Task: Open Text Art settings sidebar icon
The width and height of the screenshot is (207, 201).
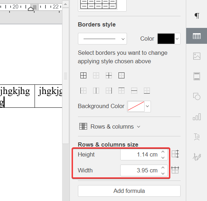Action: tap(197, 137)
